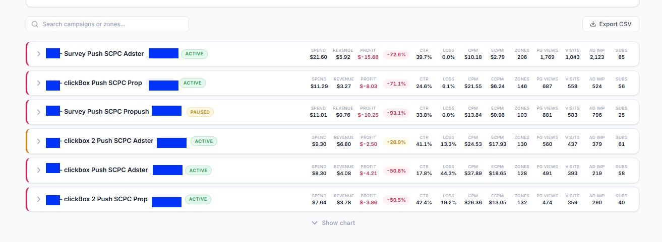Screen dimensions: 662x242
Task: Click the 1,769 PG views value
Action: (x=547, y=57)
